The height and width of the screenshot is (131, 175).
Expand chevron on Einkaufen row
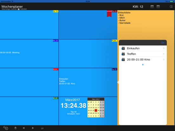(164, 48)
